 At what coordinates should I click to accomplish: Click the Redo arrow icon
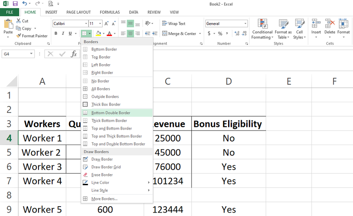click(38, 3)
